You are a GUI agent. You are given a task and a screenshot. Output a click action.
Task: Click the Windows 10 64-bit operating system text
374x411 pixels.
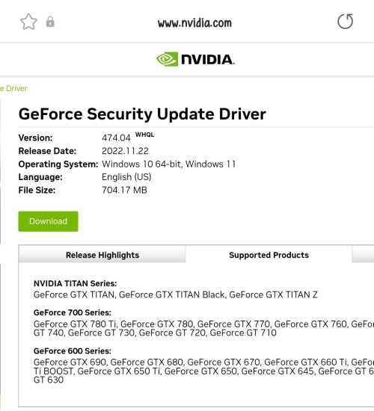[x=141, y=164]
